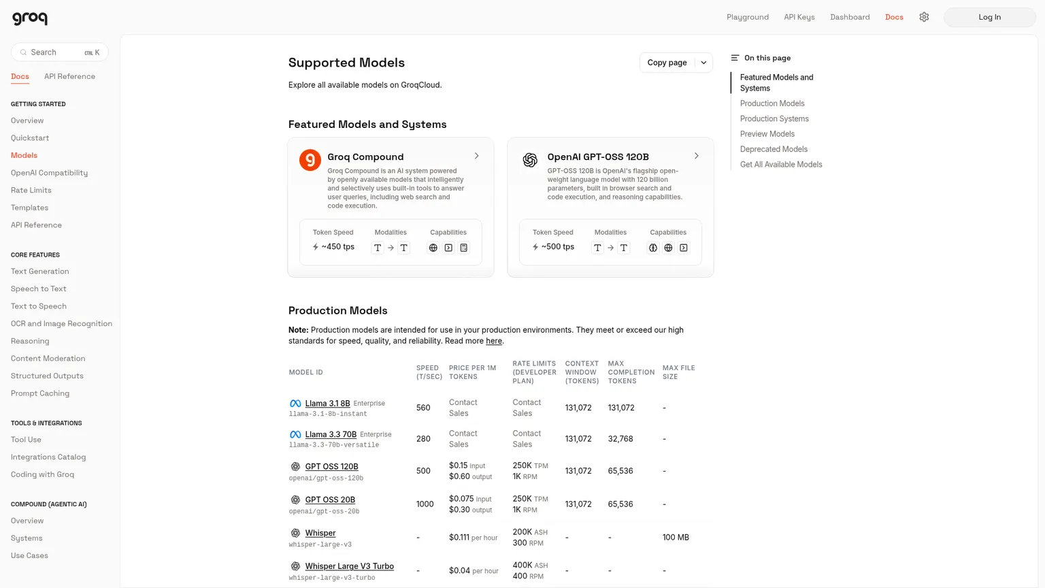Click the Groq logo
Screen dimensions: 1045x588
pos(30,18)
